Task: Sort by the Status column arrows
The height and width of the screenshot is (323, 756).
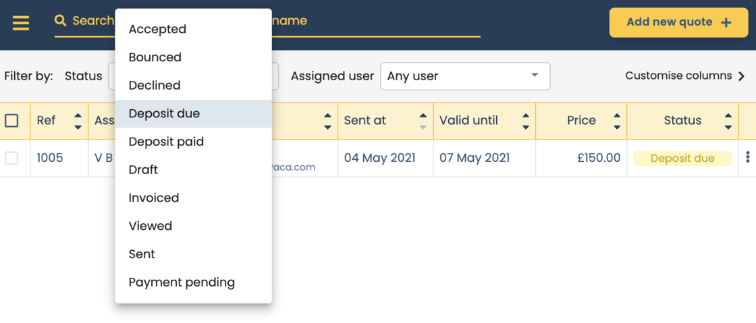Action: 728,121
